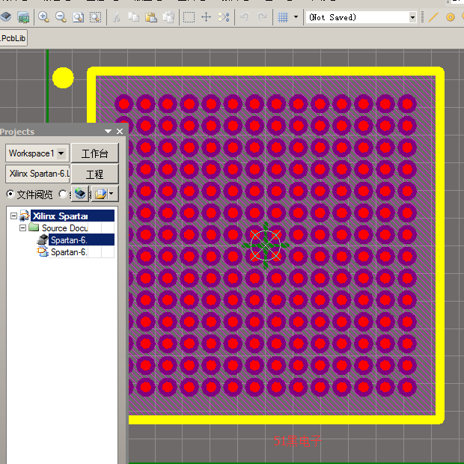Open the (Not Saved) combo dropdown arrow

[413, 17]
